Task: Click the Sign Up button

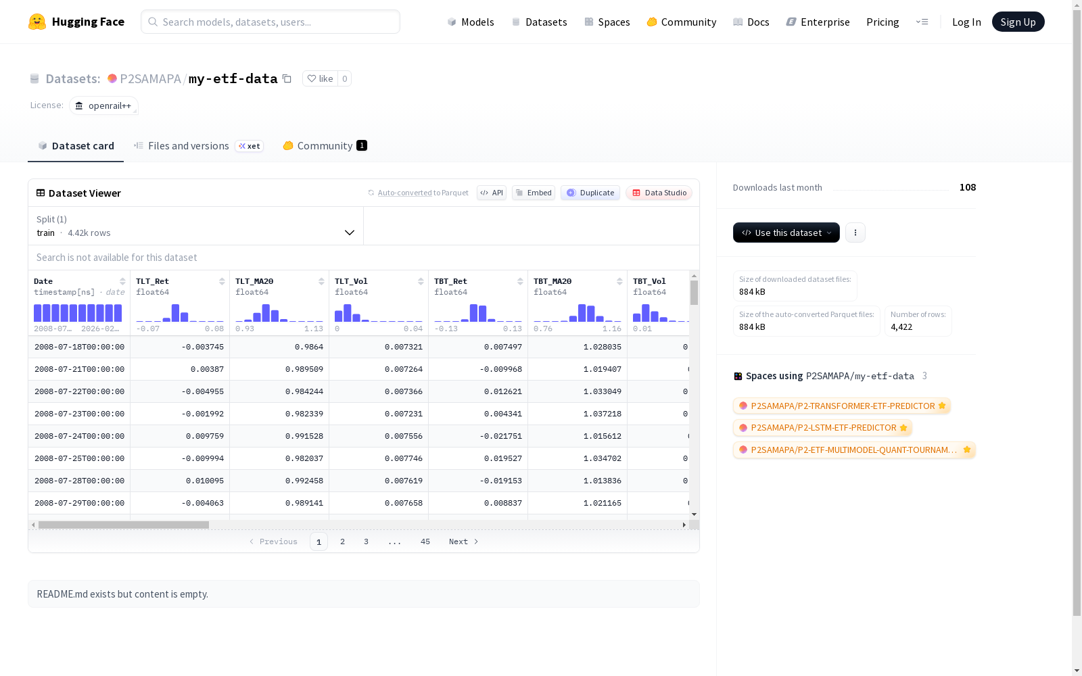Action: pyautogui.click(x=1018, y=22)
